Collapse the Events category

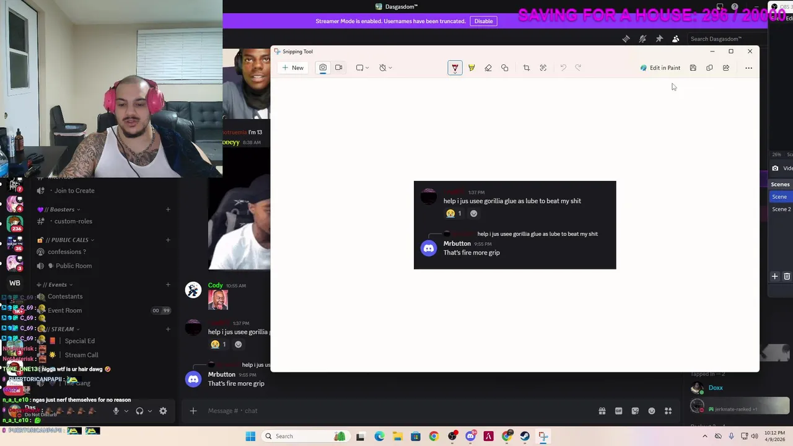coord(55,284)
